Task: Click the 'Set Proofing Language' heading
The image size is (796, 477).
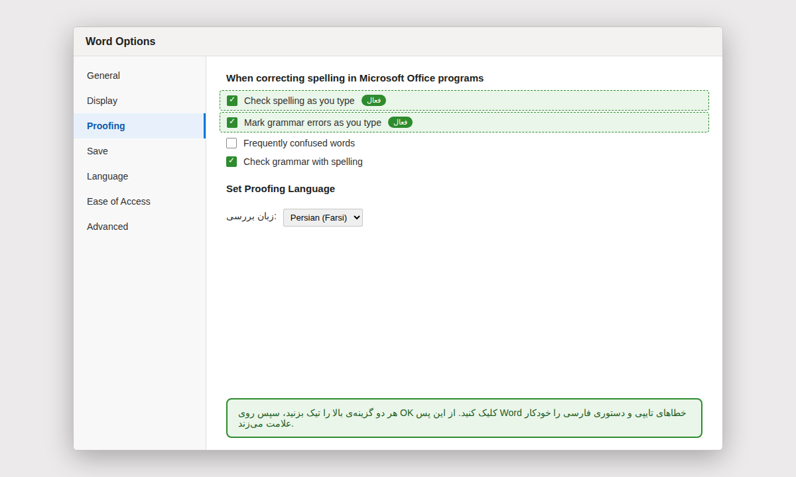Action: pyautogui.click(x=281, y=189)
